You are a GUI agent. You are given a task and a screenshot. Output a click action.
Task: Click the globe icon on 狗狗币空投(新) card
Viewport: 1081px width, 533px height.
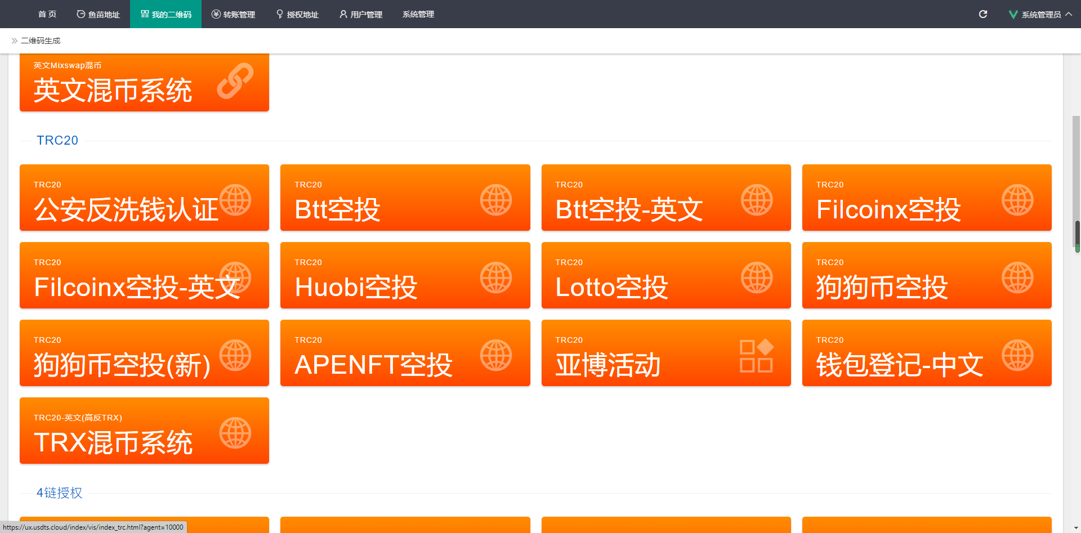[235, 355]
